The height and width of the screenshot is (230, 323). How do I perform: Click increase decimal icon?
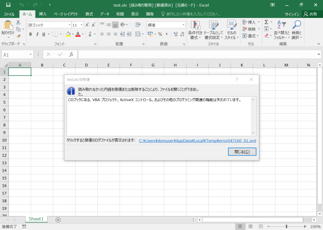tap(175, 34)
